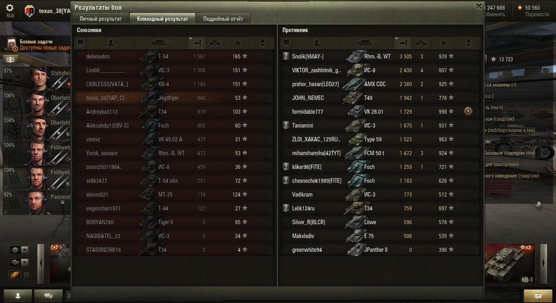Image resolution: width=556 pixels, height=303 pixels.
Task: Sort enemy team by medals column
Action: 468,43
